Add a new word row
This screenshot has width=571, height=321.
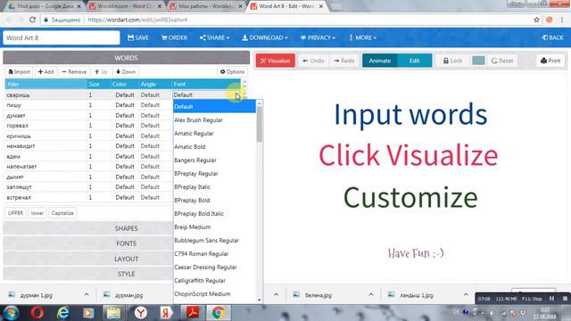tap(46, 71)
